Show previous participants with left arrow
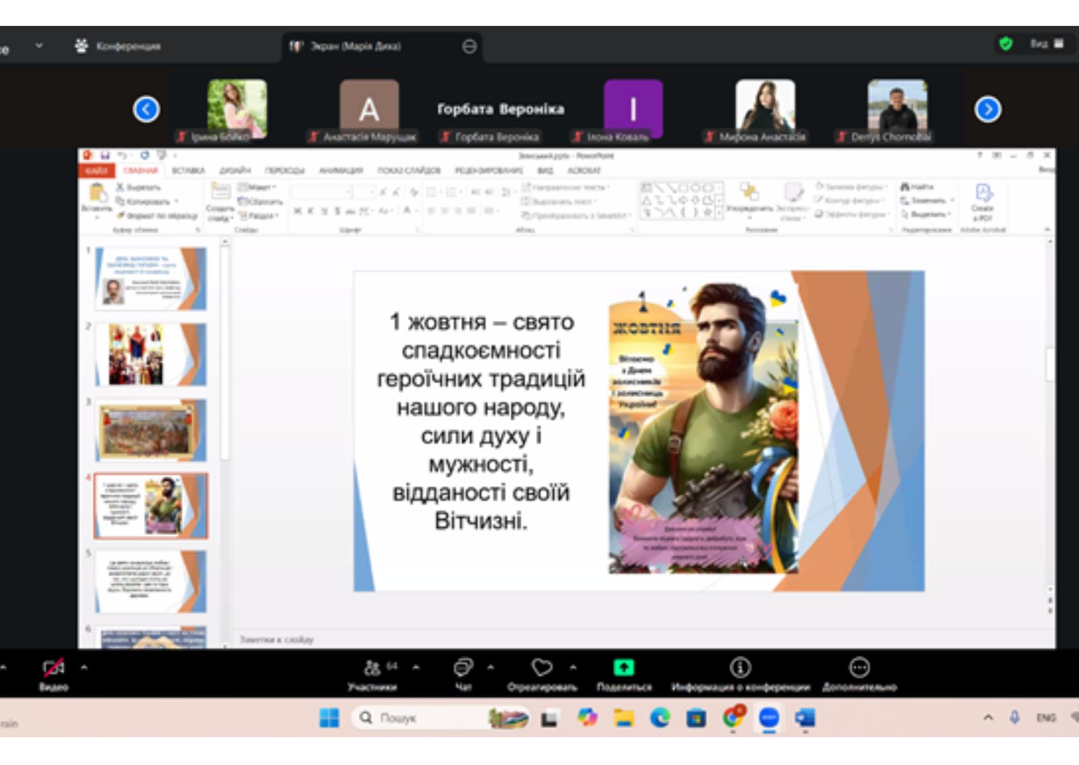Screen dimensions: 1079x765 146,110
